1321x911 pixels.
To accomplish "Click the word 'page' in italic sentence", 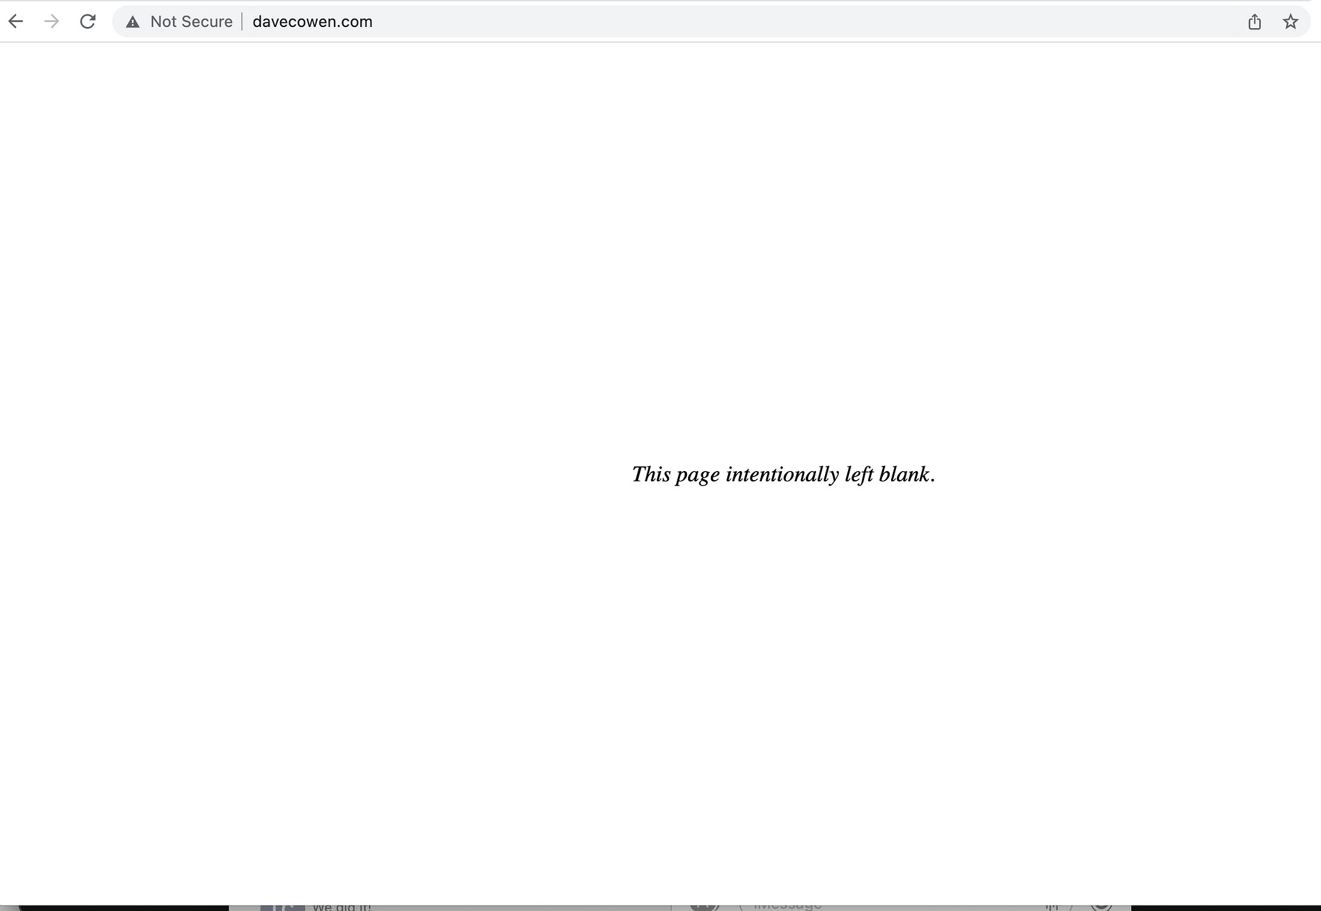I will point(698,475).
